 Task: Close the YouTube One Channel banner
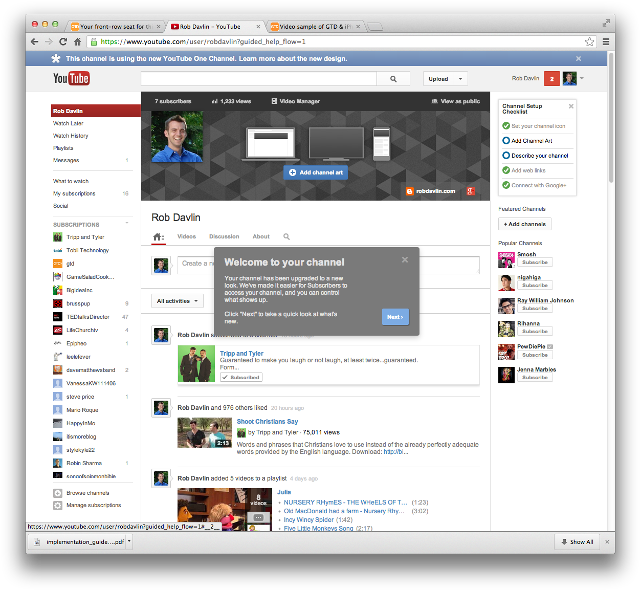coord(579,59)
